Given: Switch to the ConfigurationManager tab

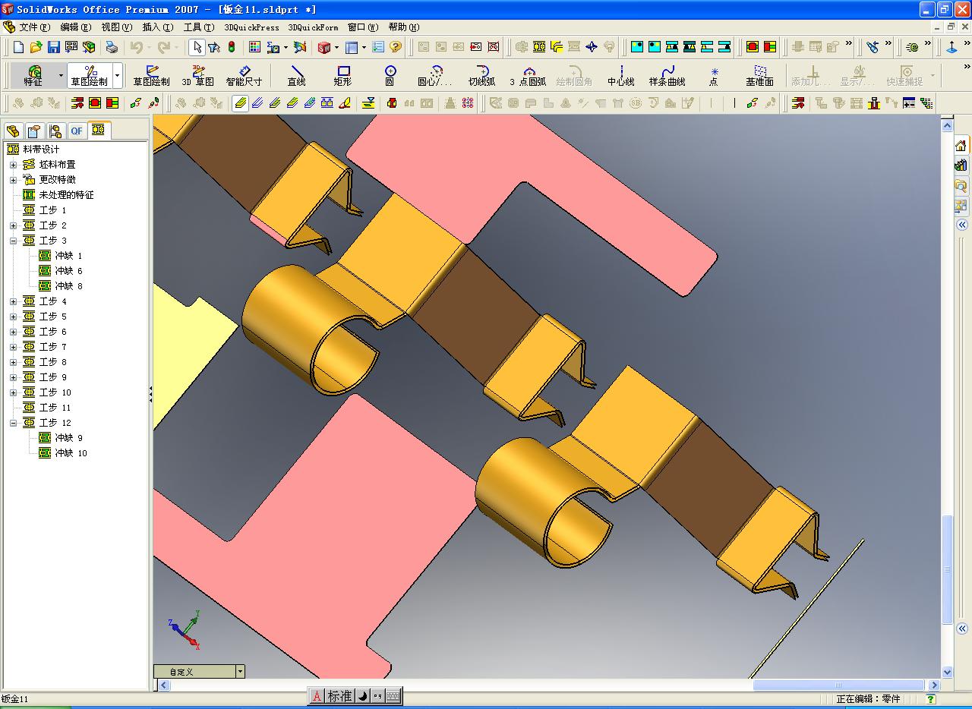Looking at the screenshot, I should coord(55,131).
